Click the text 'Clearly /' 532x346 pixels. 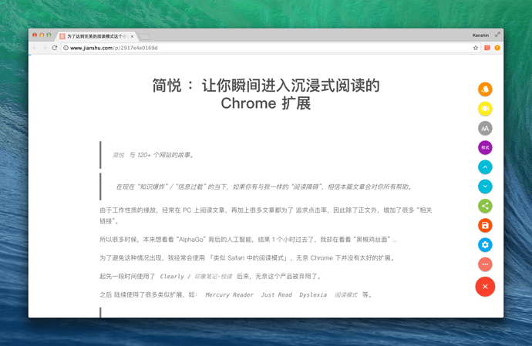coord(176,277)
